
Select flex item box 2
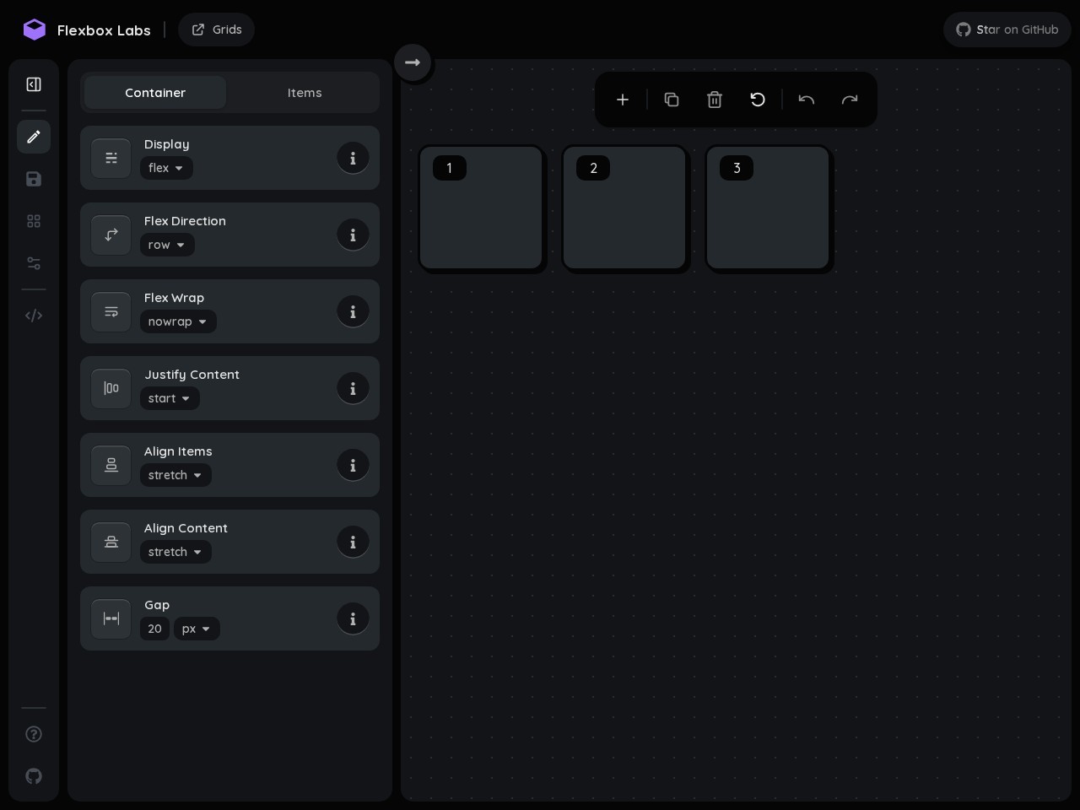tap(624, 208)
